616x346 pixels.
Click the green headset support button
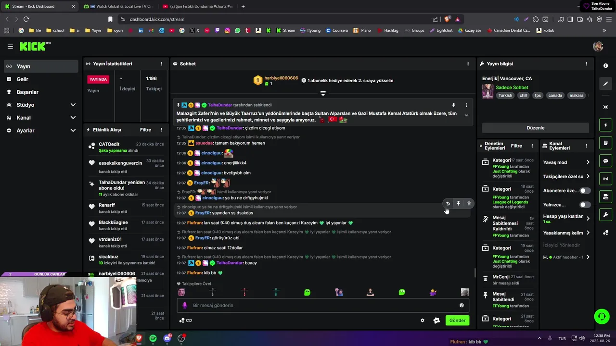click(602, 316)
